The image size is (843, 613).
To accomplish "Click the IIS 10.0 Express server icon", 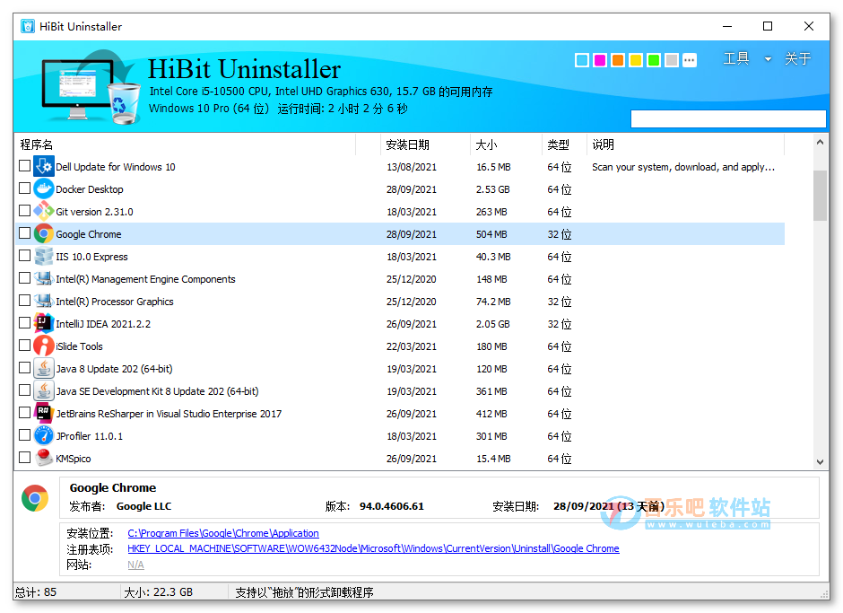I will [x=44, y=256].
